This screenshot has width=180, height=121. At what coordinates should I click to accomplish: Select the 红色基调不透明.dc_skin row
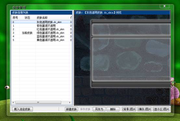pyautogui.click(x=42, y=29)
